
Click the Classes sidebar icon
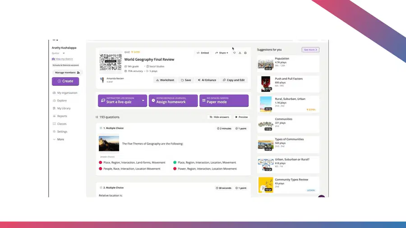pyautogui.click(x=54, y=124)
